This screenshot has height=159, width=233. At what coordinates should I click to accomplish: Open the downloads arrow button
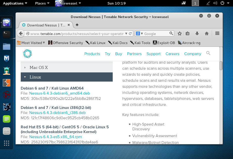tap(197, 33)
